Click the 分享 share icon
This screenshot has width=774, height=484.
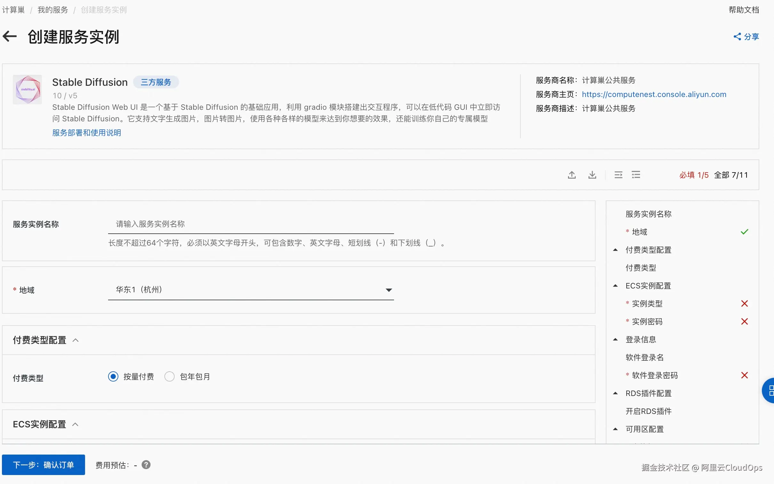(x=737, y=36)
